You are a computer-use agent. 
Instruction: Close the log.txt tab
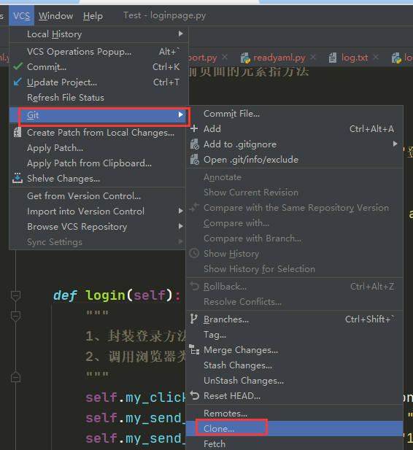tap(376, 58)
